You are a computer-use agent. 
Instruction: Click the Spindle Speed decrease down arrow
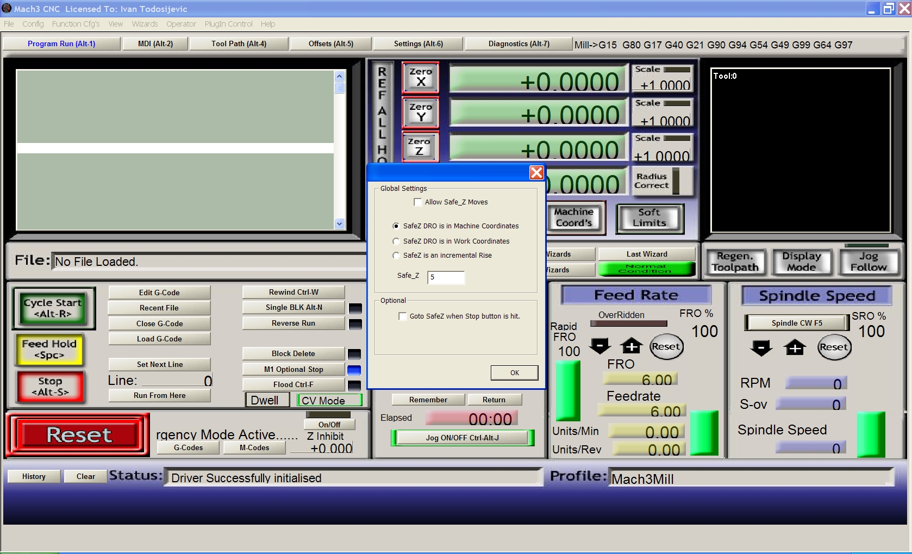point(761,347)
